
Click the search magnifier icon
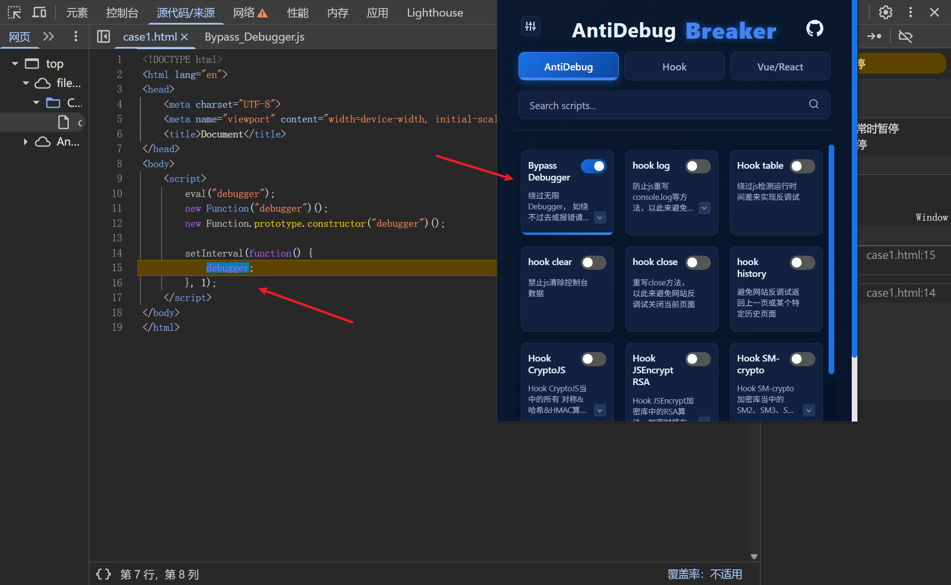click(x=813, y=104)
